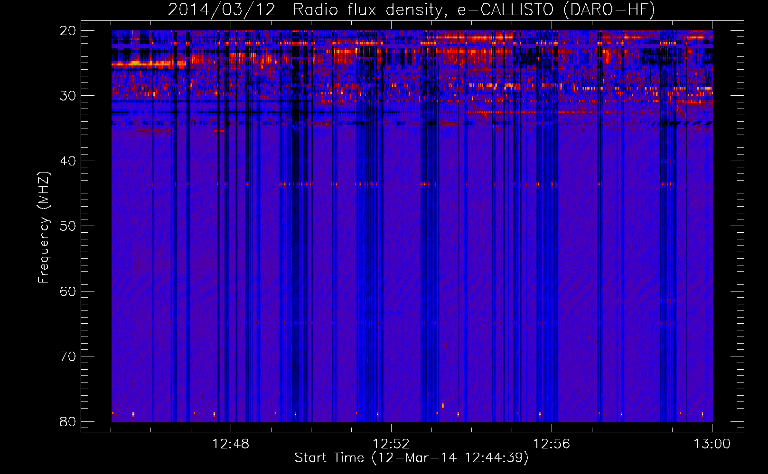Click the 13:00 time tick label

click(x=712, y=444)
